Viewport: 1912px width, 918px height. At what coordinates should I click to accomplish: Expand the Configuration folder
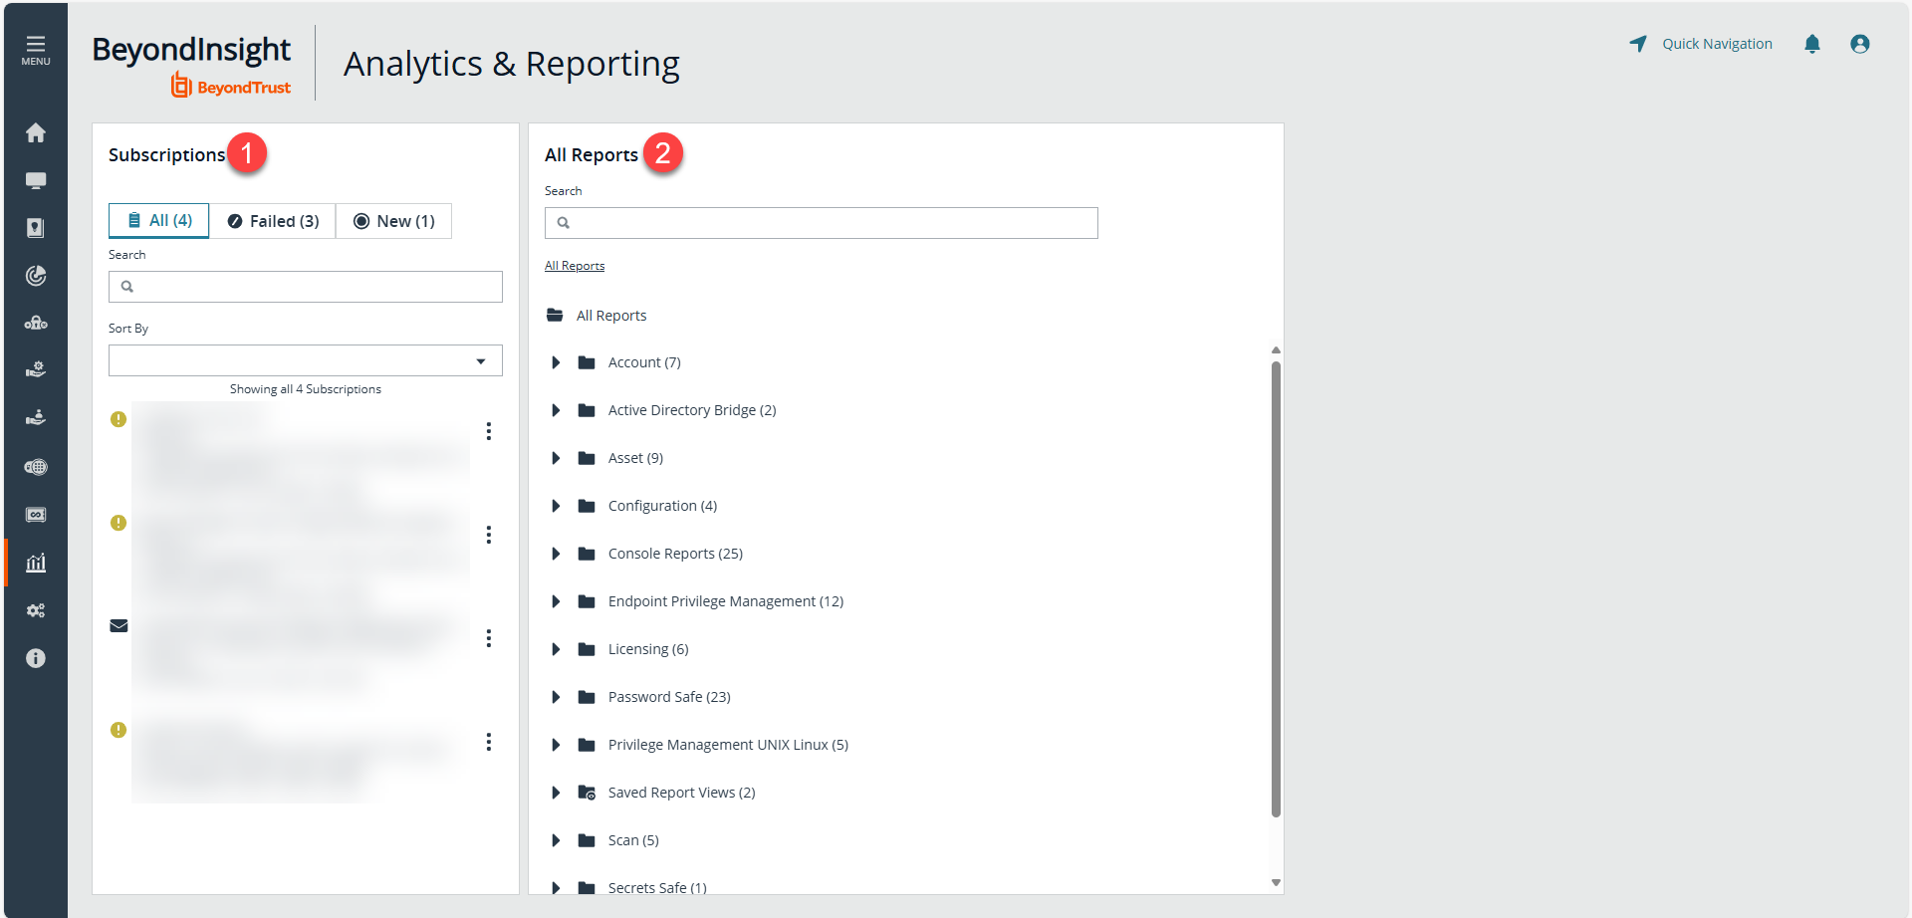556,506
